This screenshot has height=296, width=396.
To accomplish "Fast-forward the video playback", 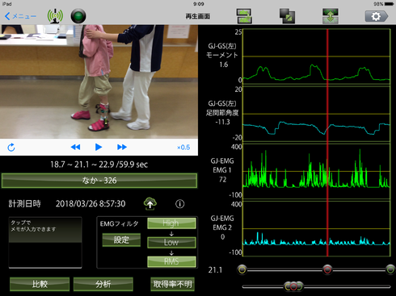I will 122,147.
